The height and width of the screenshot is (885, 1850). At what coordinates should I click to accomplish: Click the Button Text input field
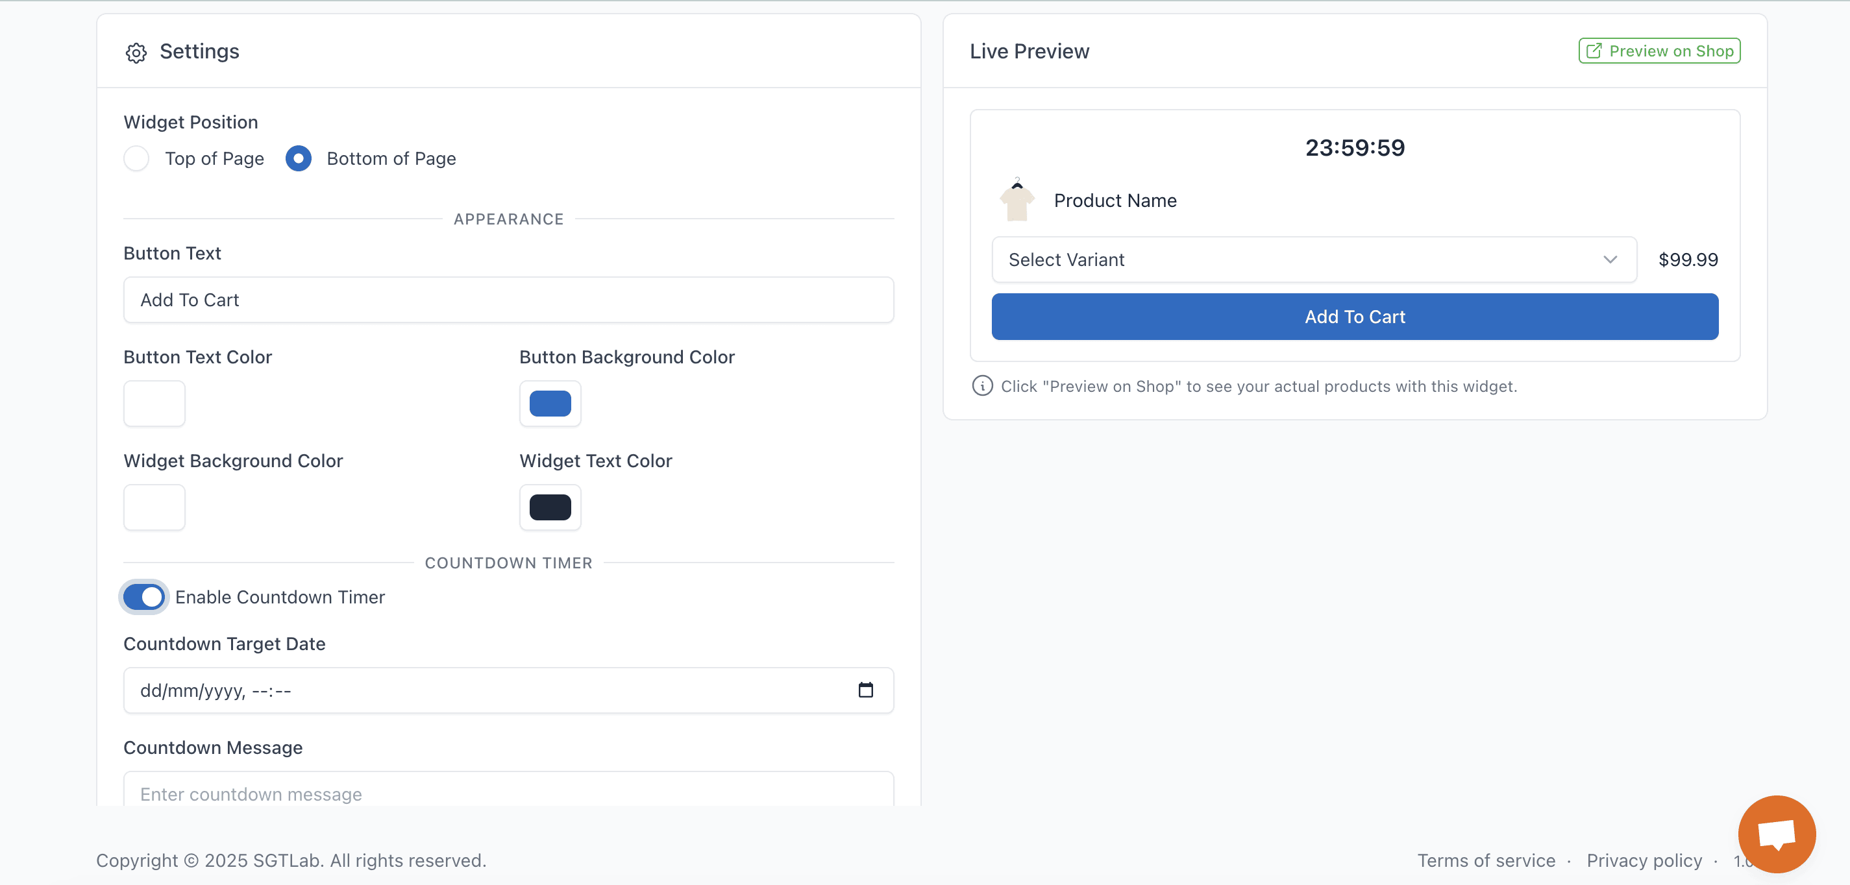[x=508, y=300]
